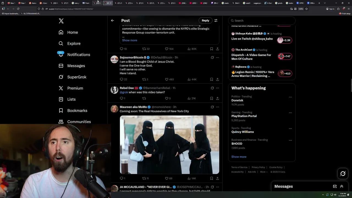Like the Rebel Dee post
Image resolution: width=352 pixels, height=198 pixels.
pyautogui.click(x=168, y=98)
